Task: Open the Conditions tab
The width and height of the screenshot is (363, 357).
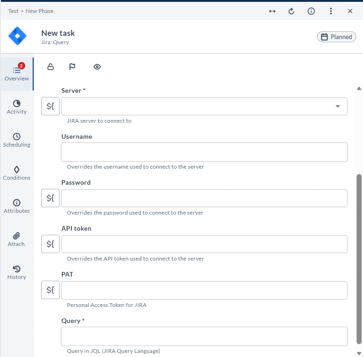Action: click(x=16, y=173)
